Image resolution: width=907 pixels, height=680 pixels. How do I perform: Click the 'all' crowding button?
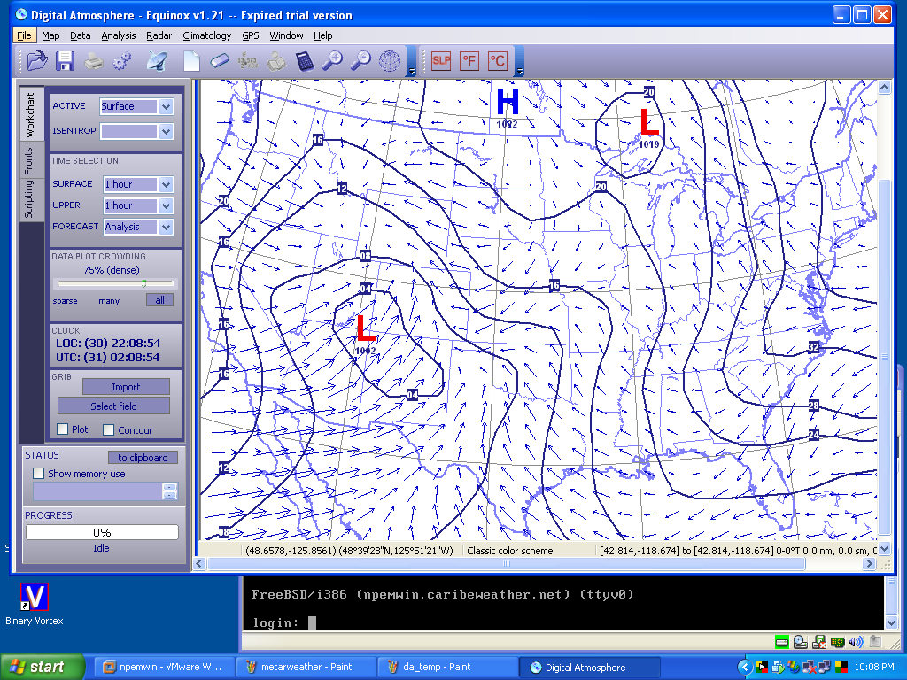[x=159, y=300]
